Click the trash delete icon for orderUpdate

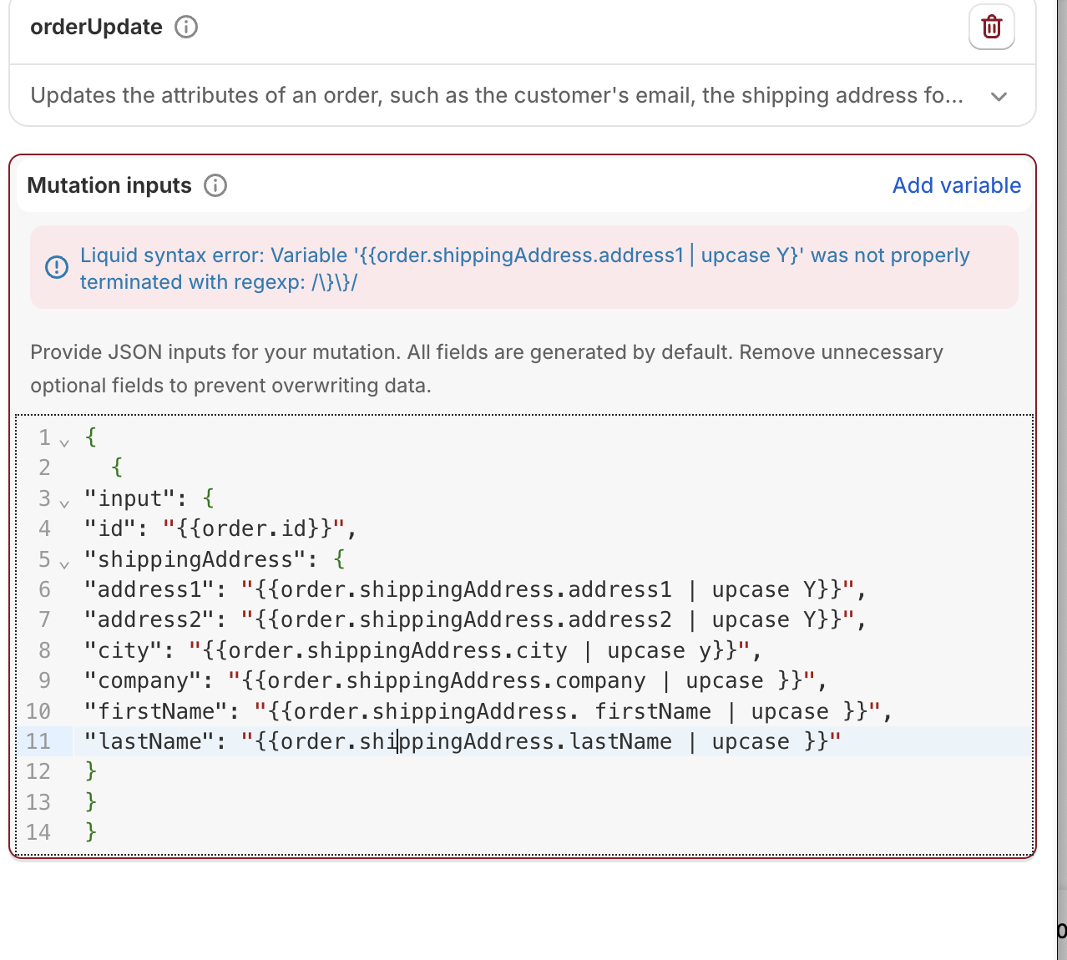click(991, 28)
